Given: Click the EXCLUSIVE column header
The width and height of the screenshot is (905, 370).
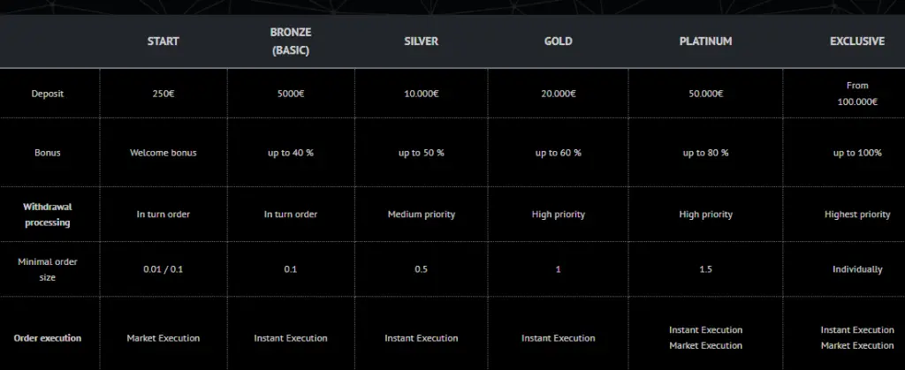Looking at the screenshot, I should tap(856, 42).
